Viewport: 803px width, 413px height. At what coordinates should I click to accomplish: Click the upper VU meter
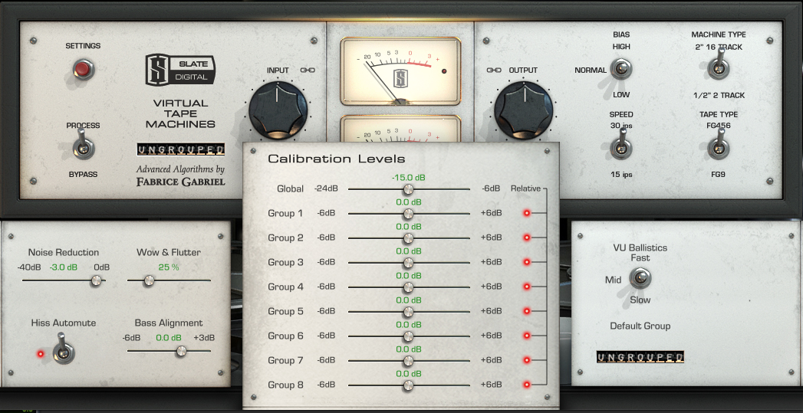400,70
